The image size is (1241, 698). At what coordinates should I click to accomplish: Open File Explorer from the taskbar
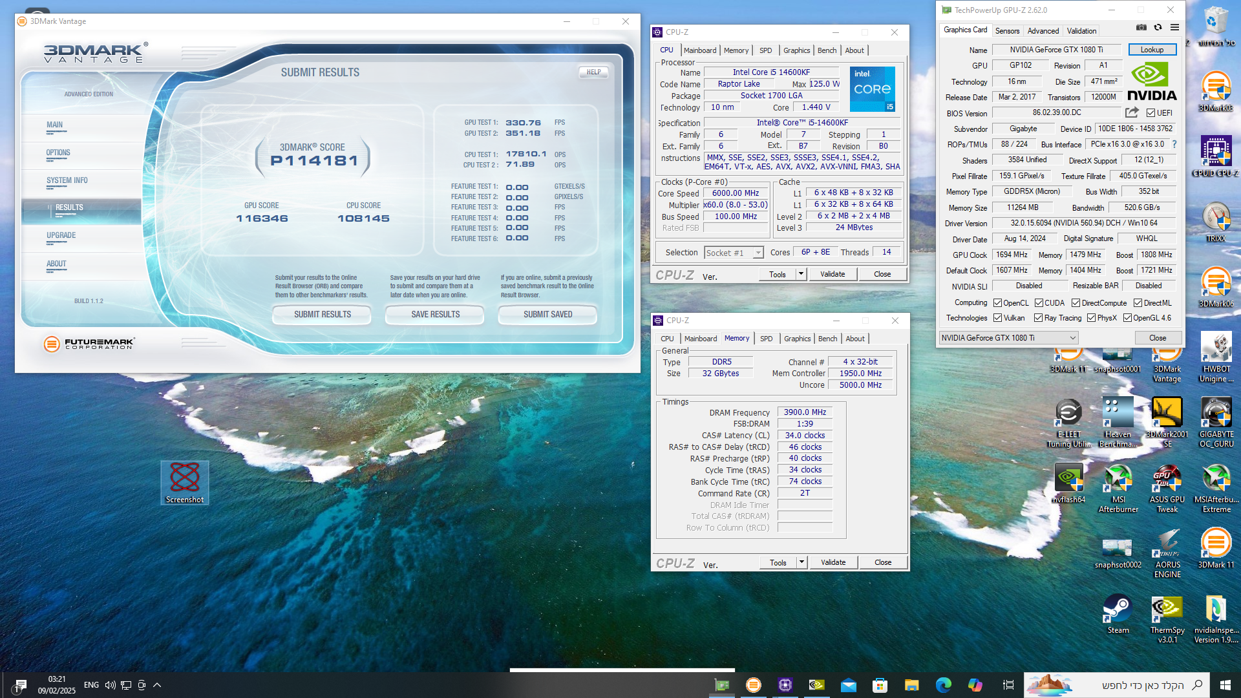pos(911,684)
